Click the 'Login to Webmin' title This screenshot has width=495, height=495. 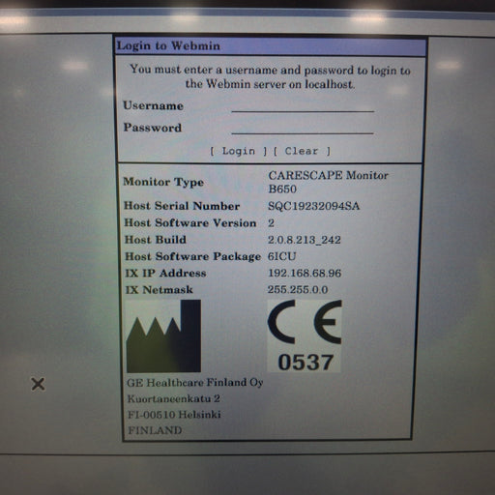pos(168,45)
